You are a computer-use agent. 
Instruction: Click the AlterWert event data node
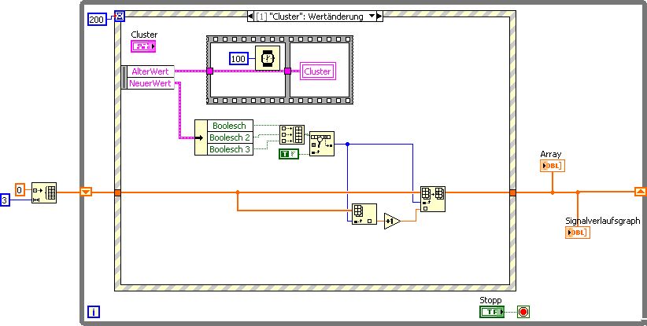click(150, 71)
